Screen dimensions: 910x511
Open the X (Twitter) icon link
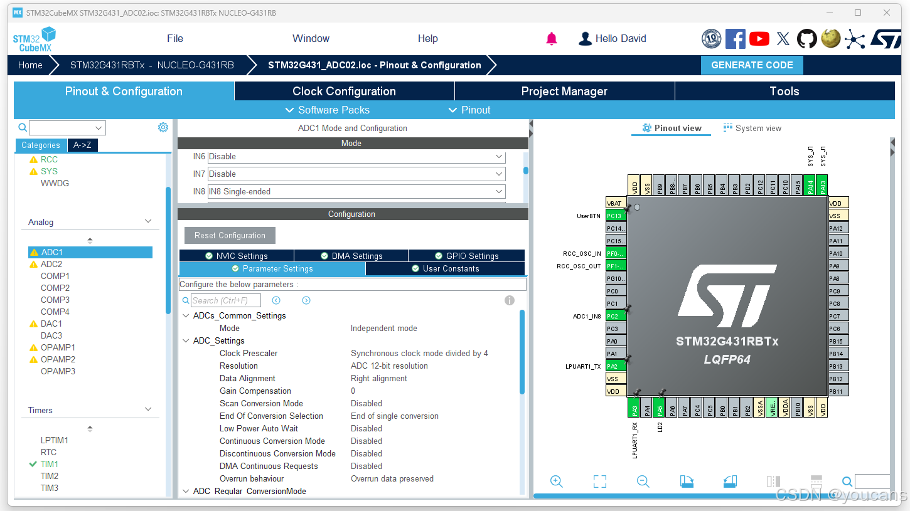(783, 39)
